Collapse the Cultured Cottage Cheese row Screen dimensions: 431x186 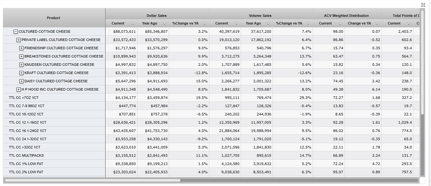click(x=16, y=32)
